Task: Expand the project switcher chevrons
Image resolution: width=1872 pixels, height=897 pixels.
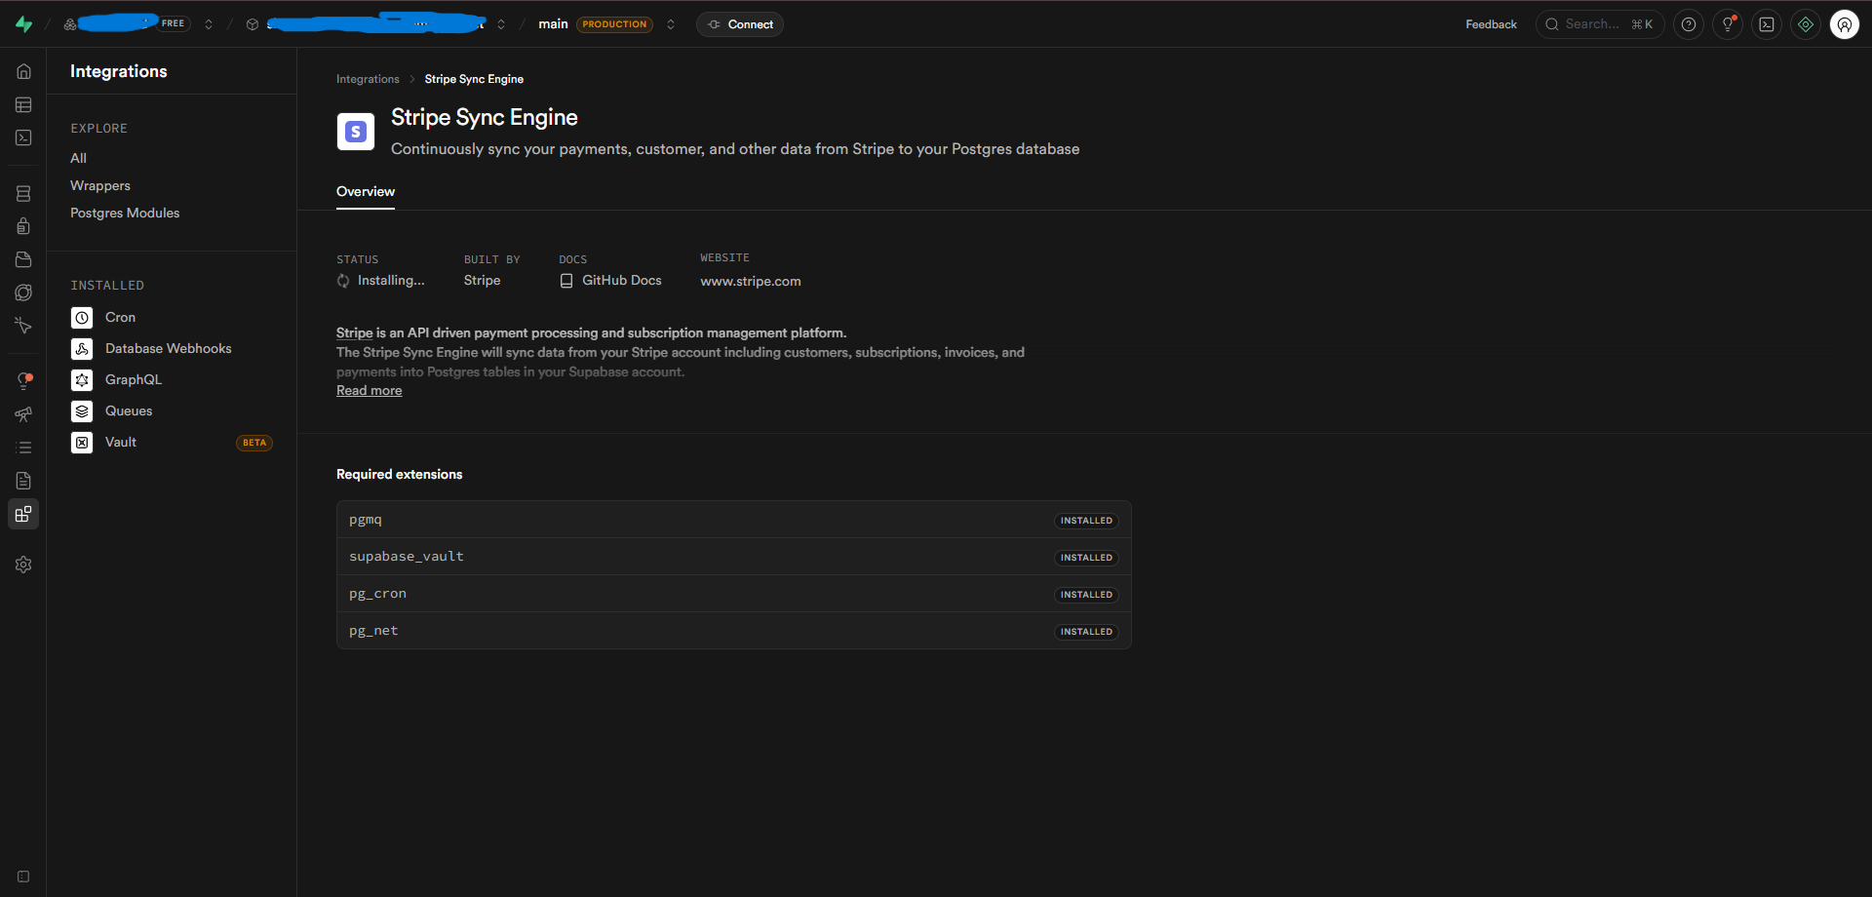Action: tap(501, 24)
